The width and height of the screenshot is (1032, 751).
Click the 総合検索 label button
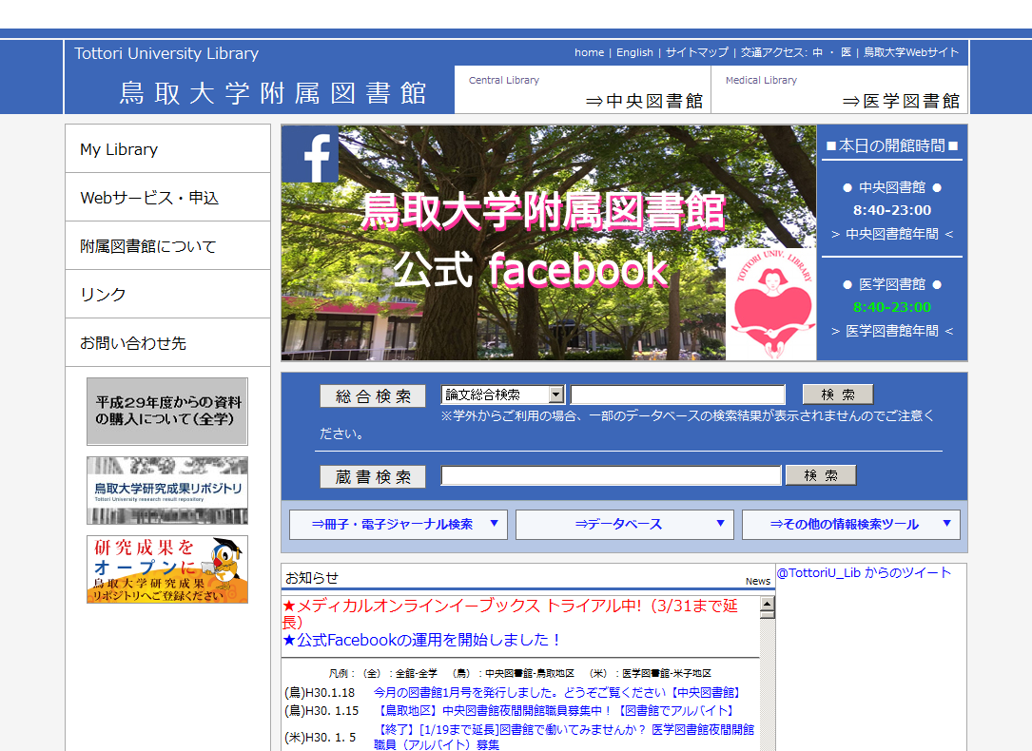373,395
